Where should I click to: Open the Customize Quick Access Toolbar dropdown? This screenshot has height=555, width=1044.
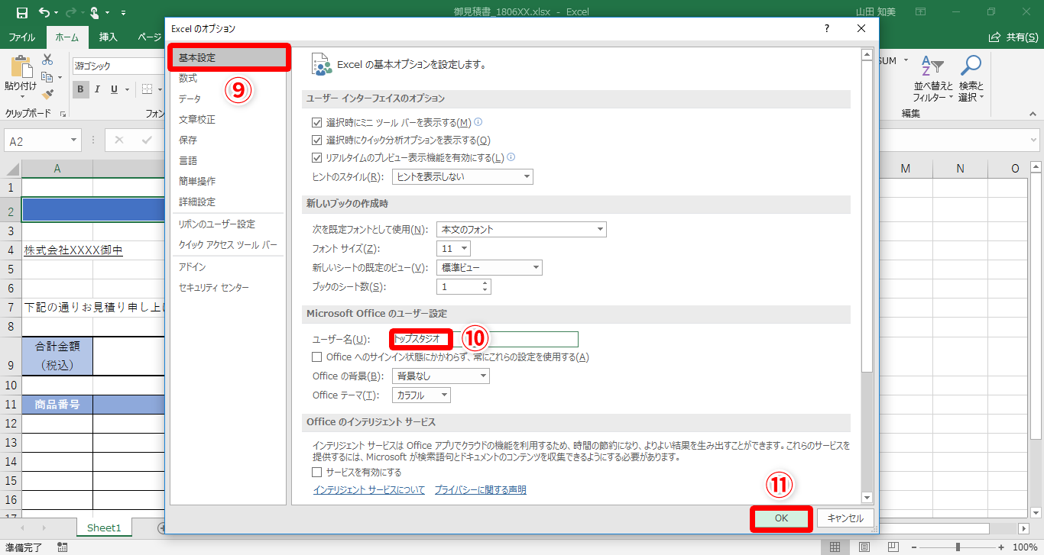[x=125, y=13]
